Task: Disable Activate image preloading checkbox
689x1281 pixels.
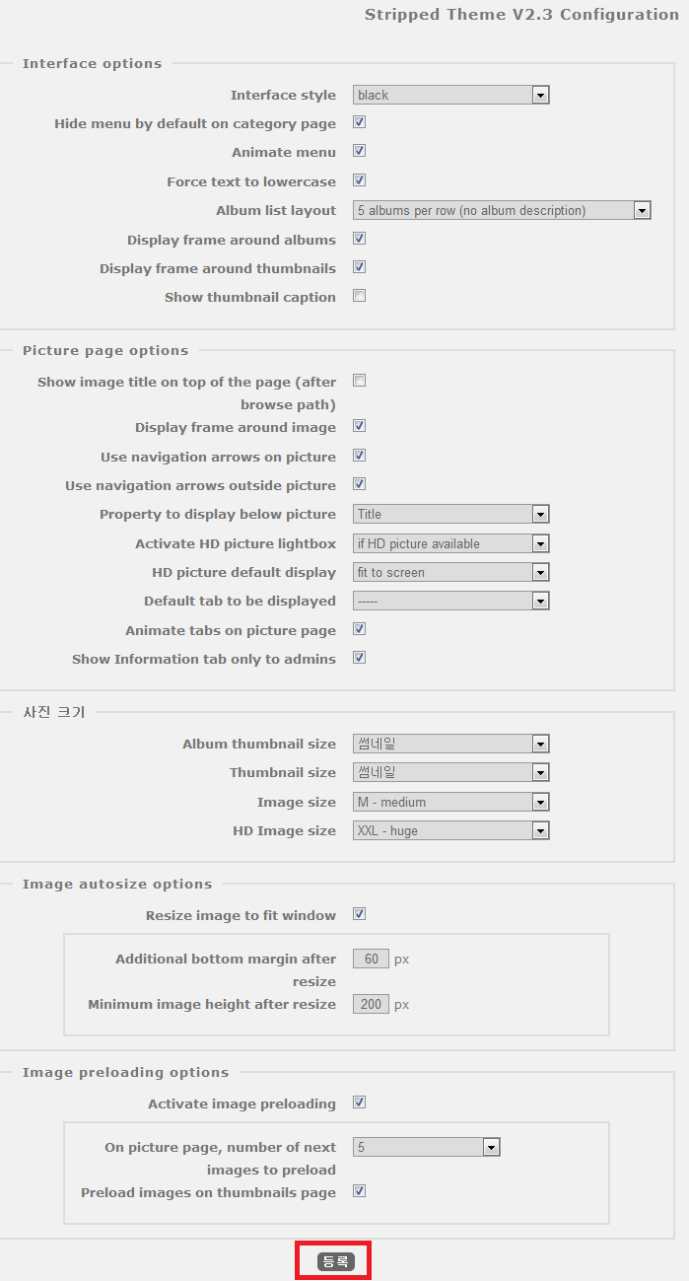Action: (360, 1103)
